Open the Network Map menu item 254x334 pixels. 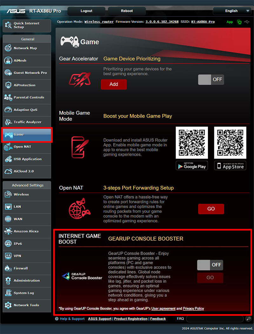(x=27, y=48)
